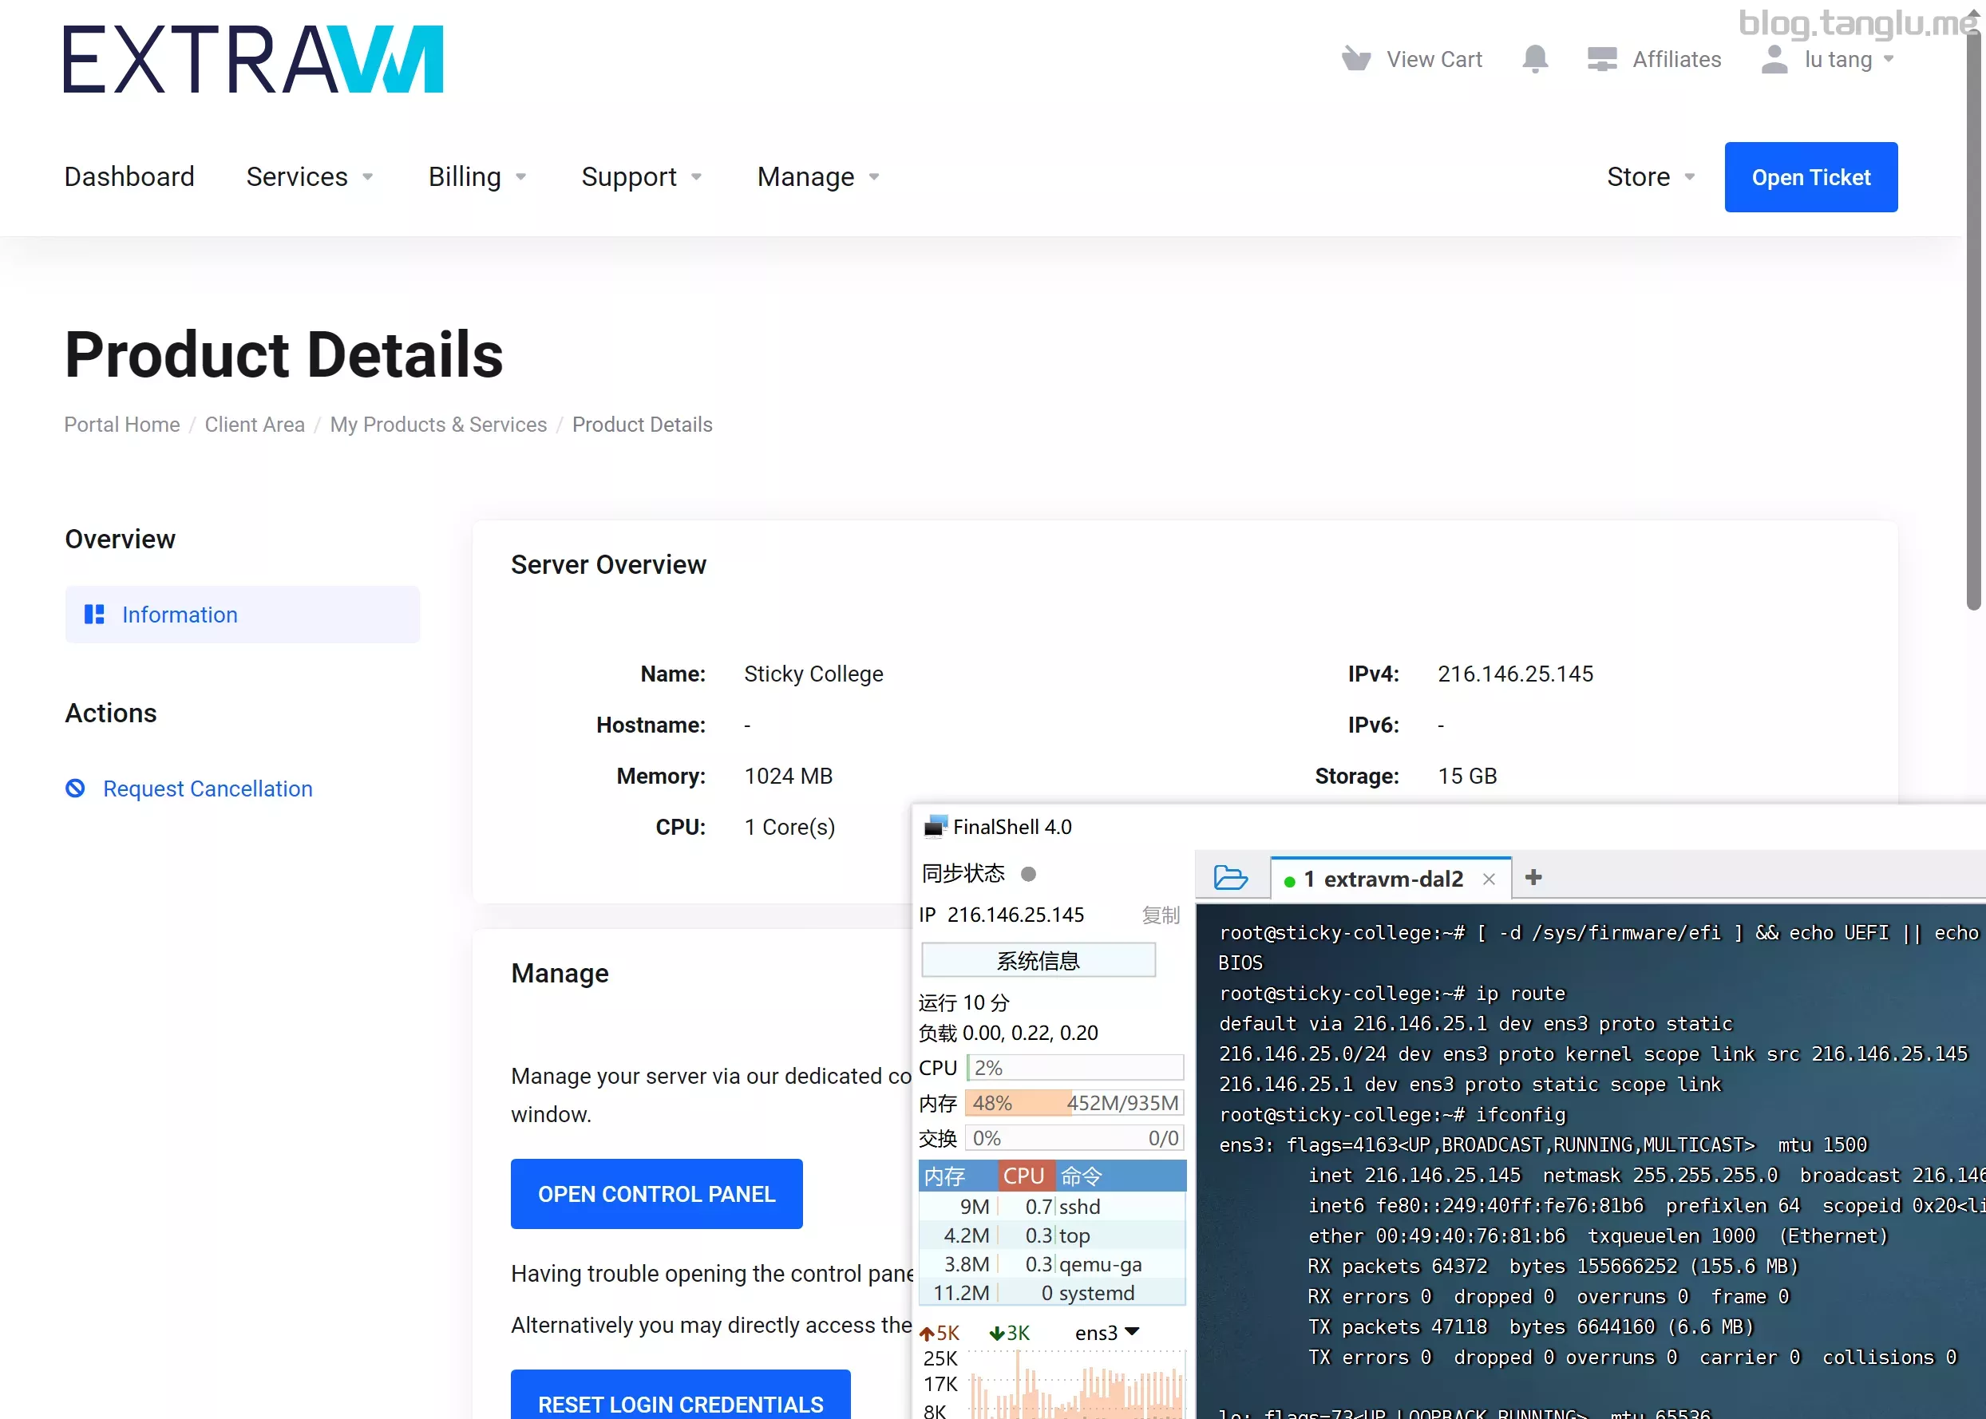
Task: Click the Affiliates monitor icon
Action: tap(1601, 59)
